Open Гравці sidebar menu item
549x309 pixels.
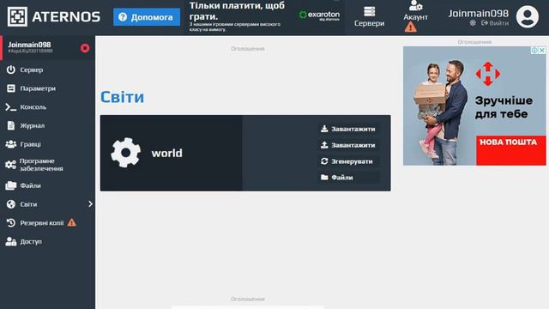click(48, 144)
